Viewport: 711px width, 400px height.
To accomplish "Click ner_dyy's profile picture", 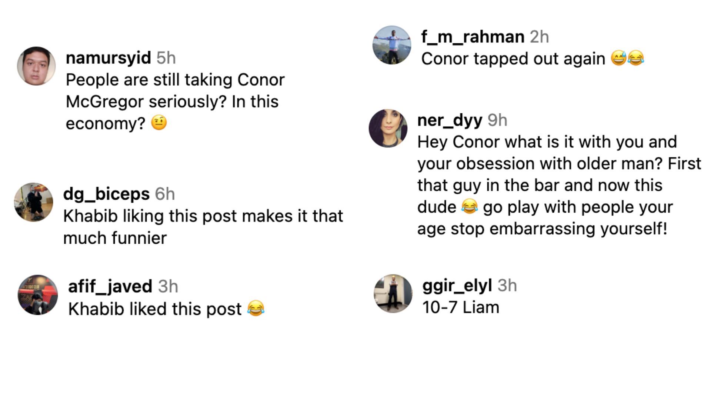I will pos(388,128).
